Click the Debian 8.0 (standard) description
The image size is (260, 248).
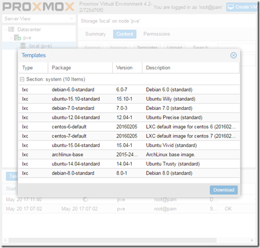click(x=169, y=173)
